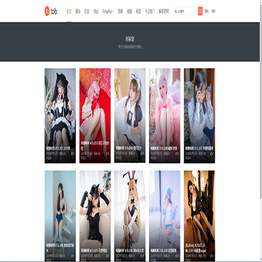Screen dimensions: 262x262
Task: Click the like icon on the XiuRen No.2347 card
Action: click(212, 255)
